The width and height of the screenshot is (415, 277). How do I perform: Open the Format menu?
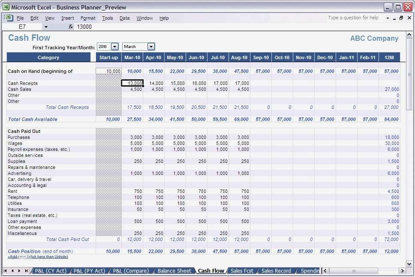click(x=87, y=18)
